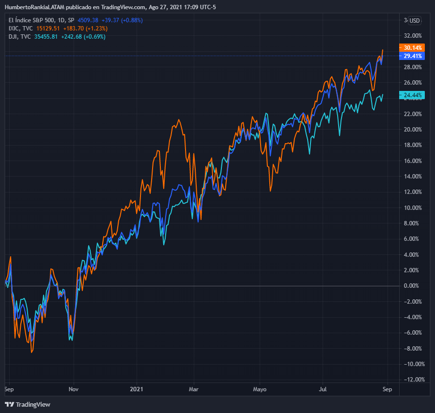
Task: Click the S&P change +39.37 (+0.88%)
Action: pyautogui.click(x=122, y=20)
